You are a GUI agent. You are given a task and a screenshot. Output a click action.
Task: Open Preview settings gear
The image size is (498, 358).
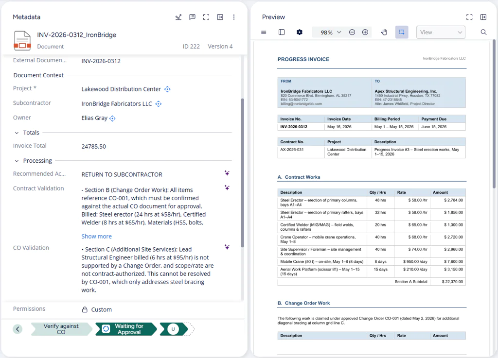click(300, 33)
